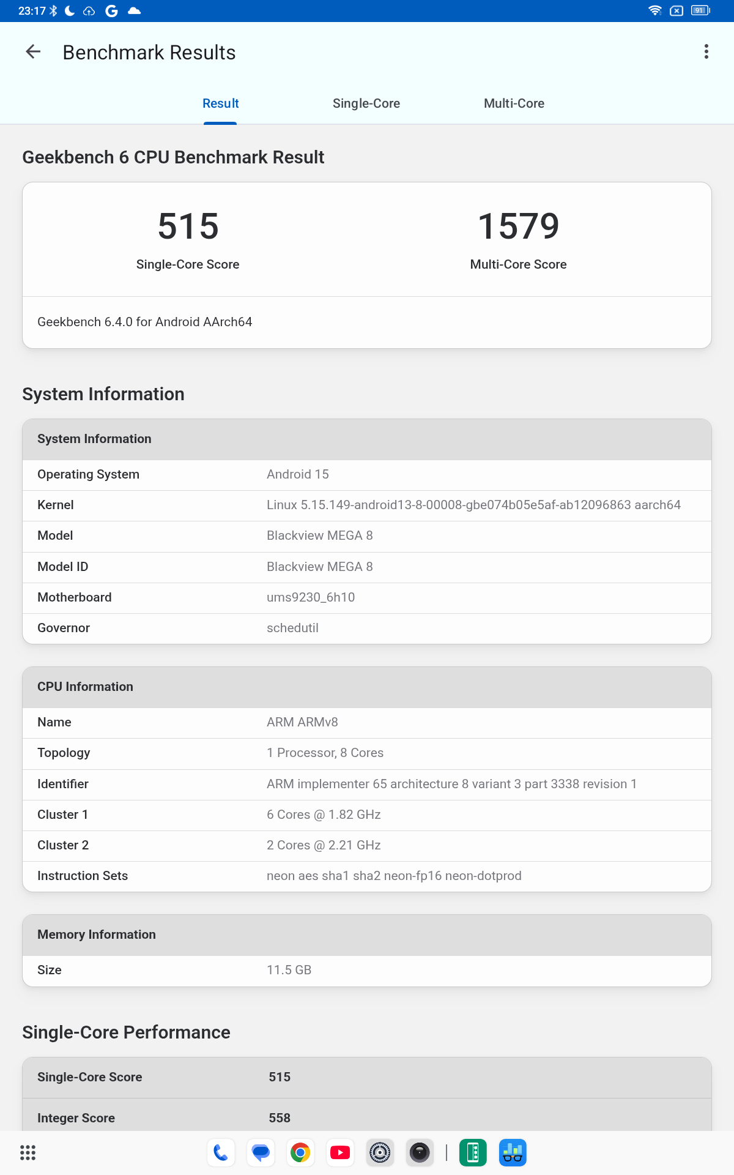This screenshot has height=1175, width=734.
Task: Tap the 1579 Multi-Core Score
Action: tap(518, 226)
